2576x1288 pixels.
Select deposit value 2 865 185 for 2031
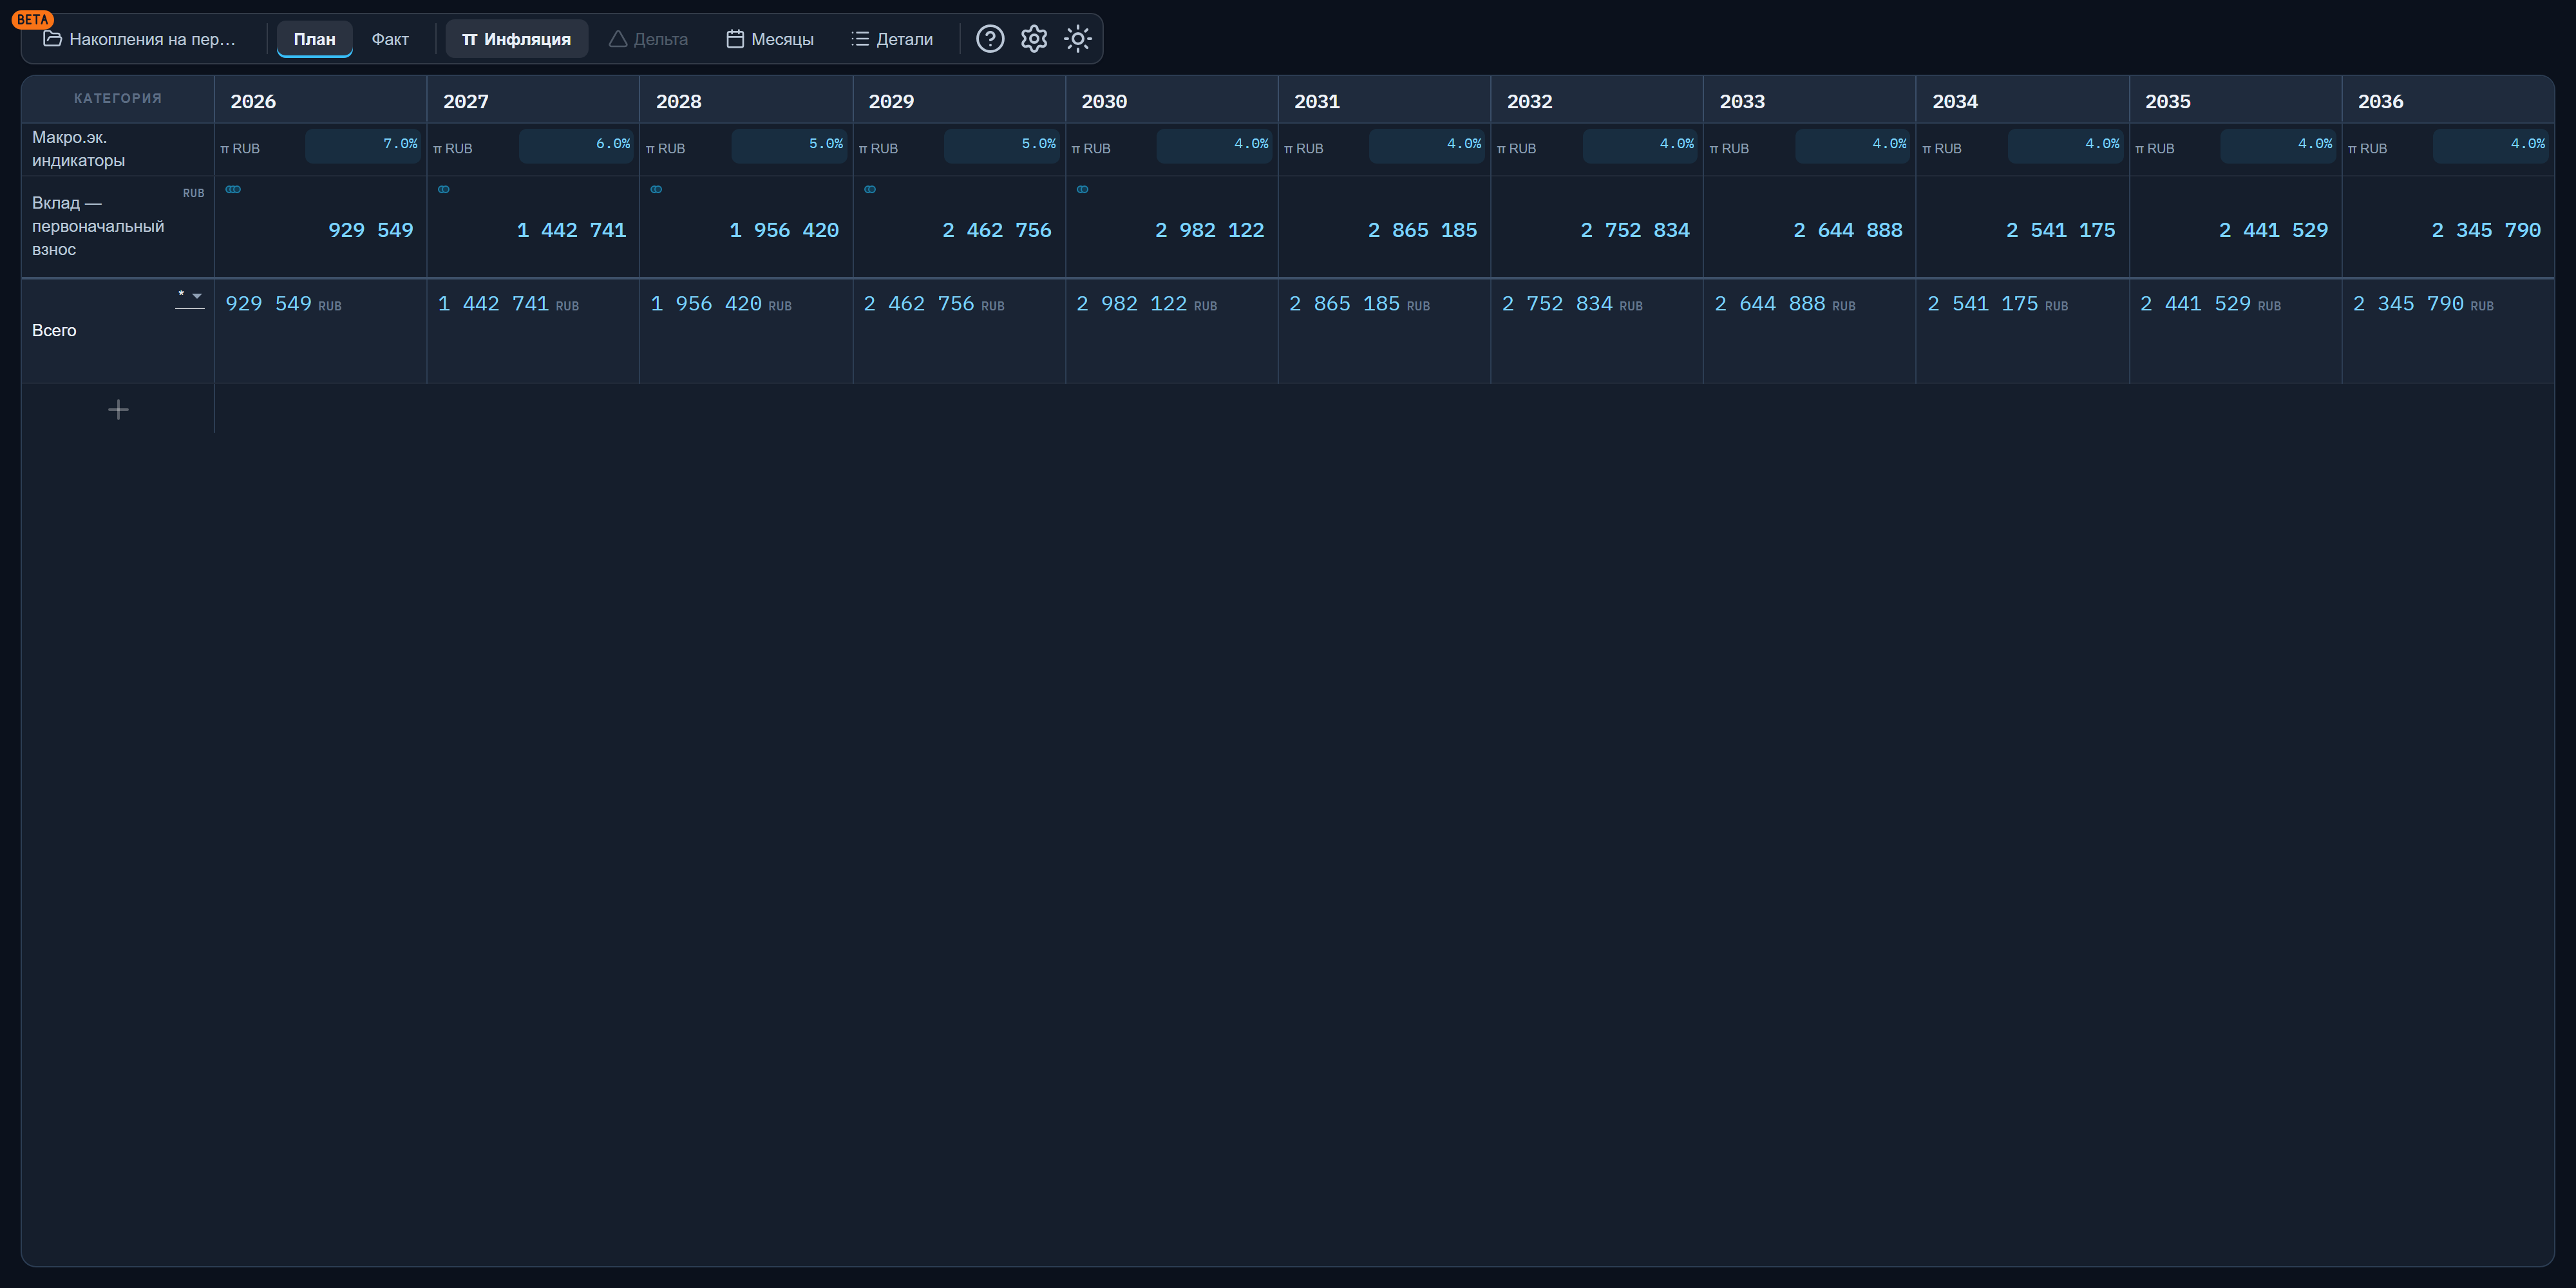point(1422,230)
